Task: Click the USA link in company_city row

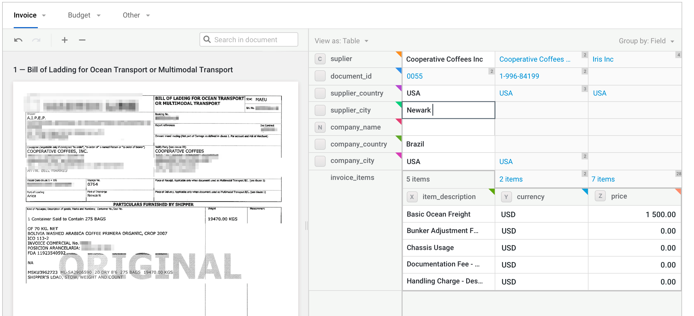Action: pyautogui.click(x=506, y=162)
